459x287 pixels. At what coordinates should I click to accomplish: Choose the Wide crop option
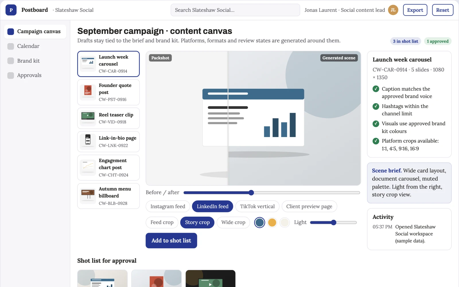233,222
